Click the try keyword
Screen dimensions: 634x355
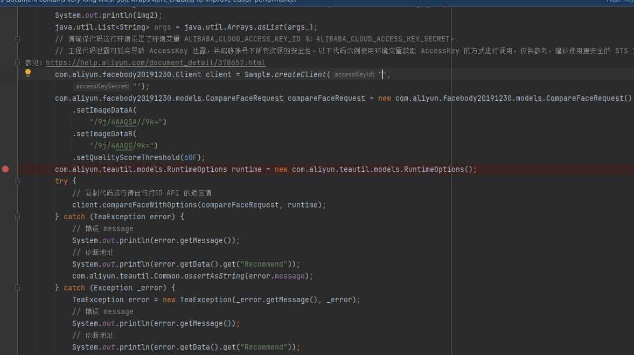coord(61,181)
